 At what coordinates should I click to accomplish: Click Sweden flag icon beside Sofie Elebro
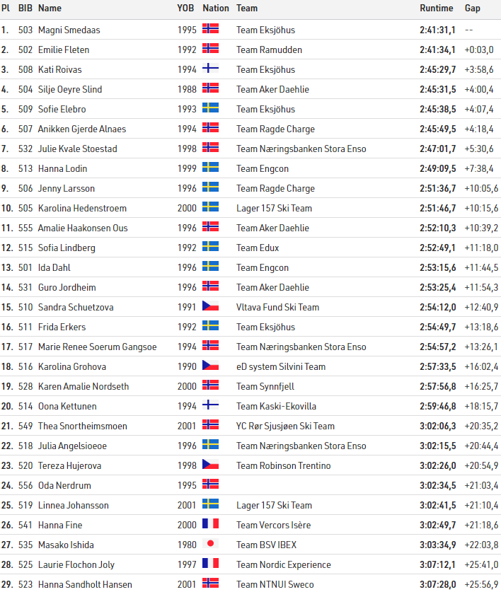(210, 109)
